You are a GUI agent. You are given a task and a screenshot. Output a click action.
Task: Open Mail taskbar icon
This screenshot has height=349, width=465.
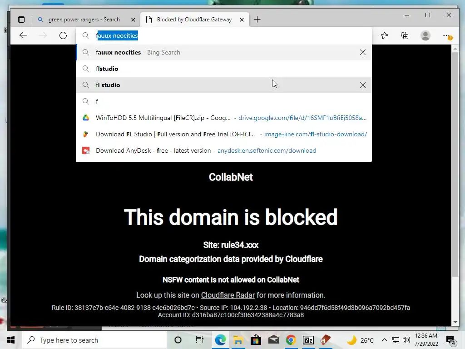click(273, 340)
